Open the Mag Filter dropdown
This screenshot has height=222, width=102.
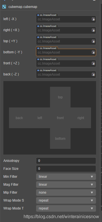(x=66, y=185)
